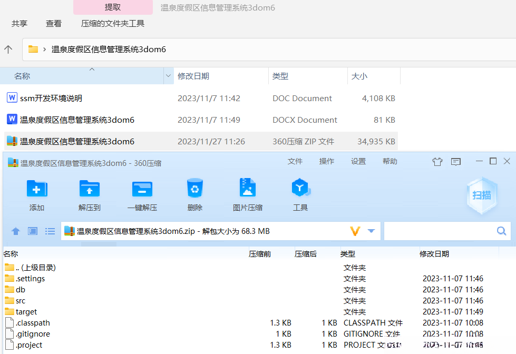516x354 pixels.
Task: Sort archive list by 修改日期 column
Action: pyautogui.click(x=434, y=254)
